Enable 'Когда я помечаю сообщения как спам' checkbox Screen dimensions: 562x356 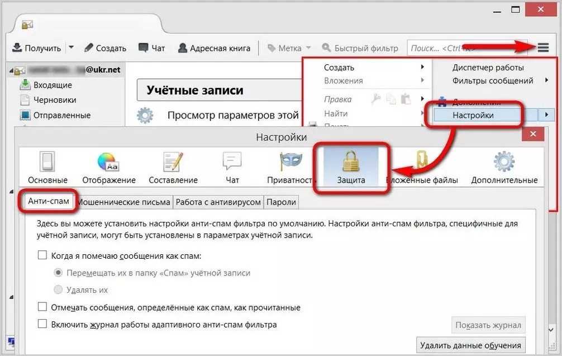pyautogui.click(x=42, y=255)
